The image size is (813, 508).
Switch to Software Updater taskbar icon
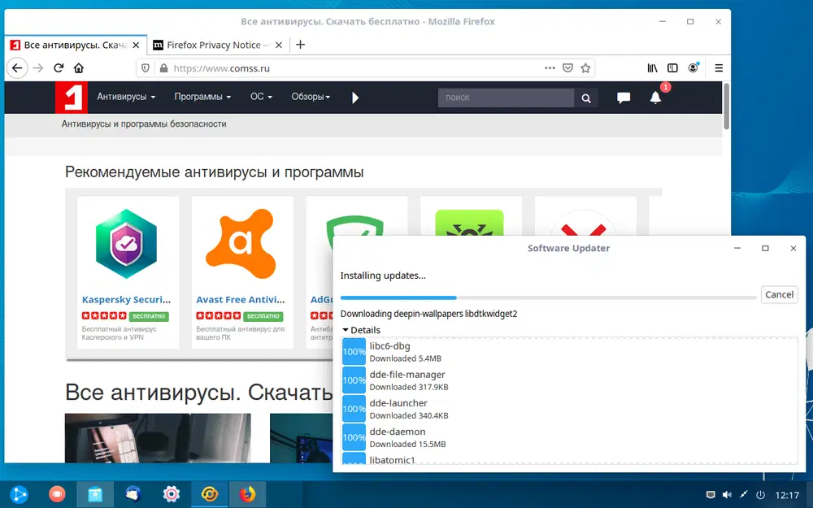coord(210,494)
